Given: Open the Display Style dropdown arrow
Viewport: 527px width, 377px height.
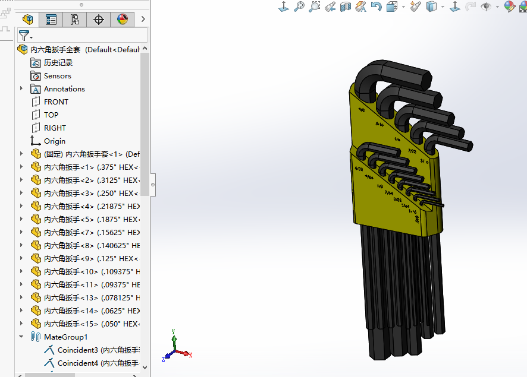Looking at the screenshot, I should (x=443, y=7).
